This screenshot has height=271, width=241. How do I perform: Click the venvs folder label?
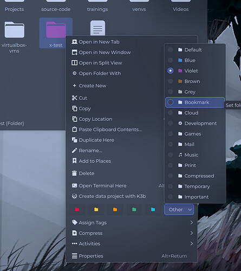(139, 9)
